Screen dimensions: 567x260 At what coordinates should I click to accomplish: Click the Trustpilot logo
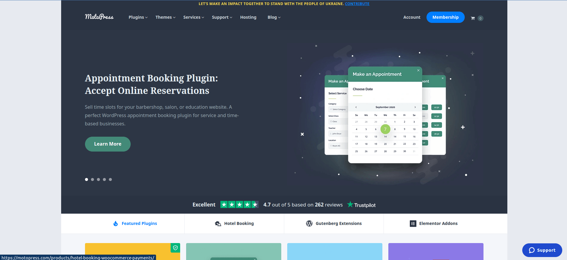pos(361,205)
